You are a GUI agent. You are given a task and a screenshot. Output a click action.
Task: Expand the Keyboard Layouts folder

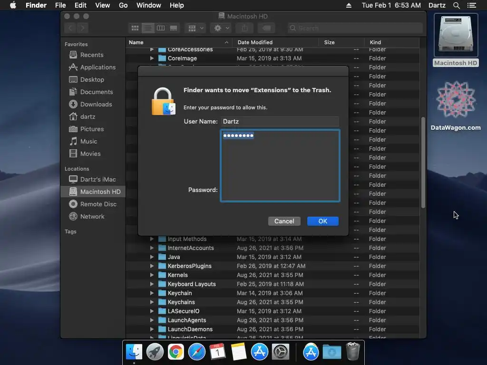click(152, 284)
